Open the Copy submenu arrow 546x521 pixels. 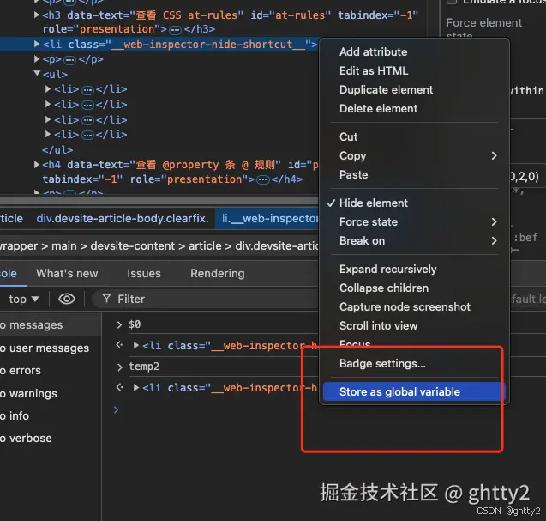click(494, 155)
